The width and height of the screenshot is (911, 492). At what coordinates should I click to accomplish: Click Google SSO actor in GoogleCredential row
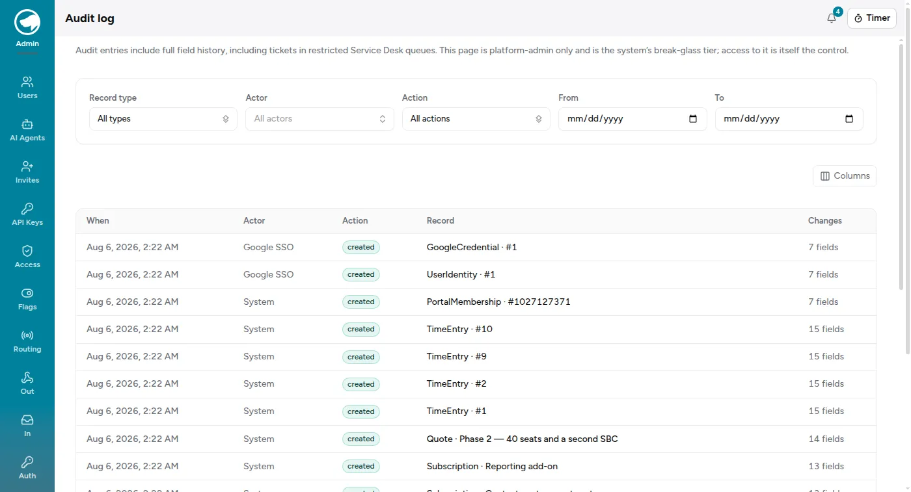[269, 248]
